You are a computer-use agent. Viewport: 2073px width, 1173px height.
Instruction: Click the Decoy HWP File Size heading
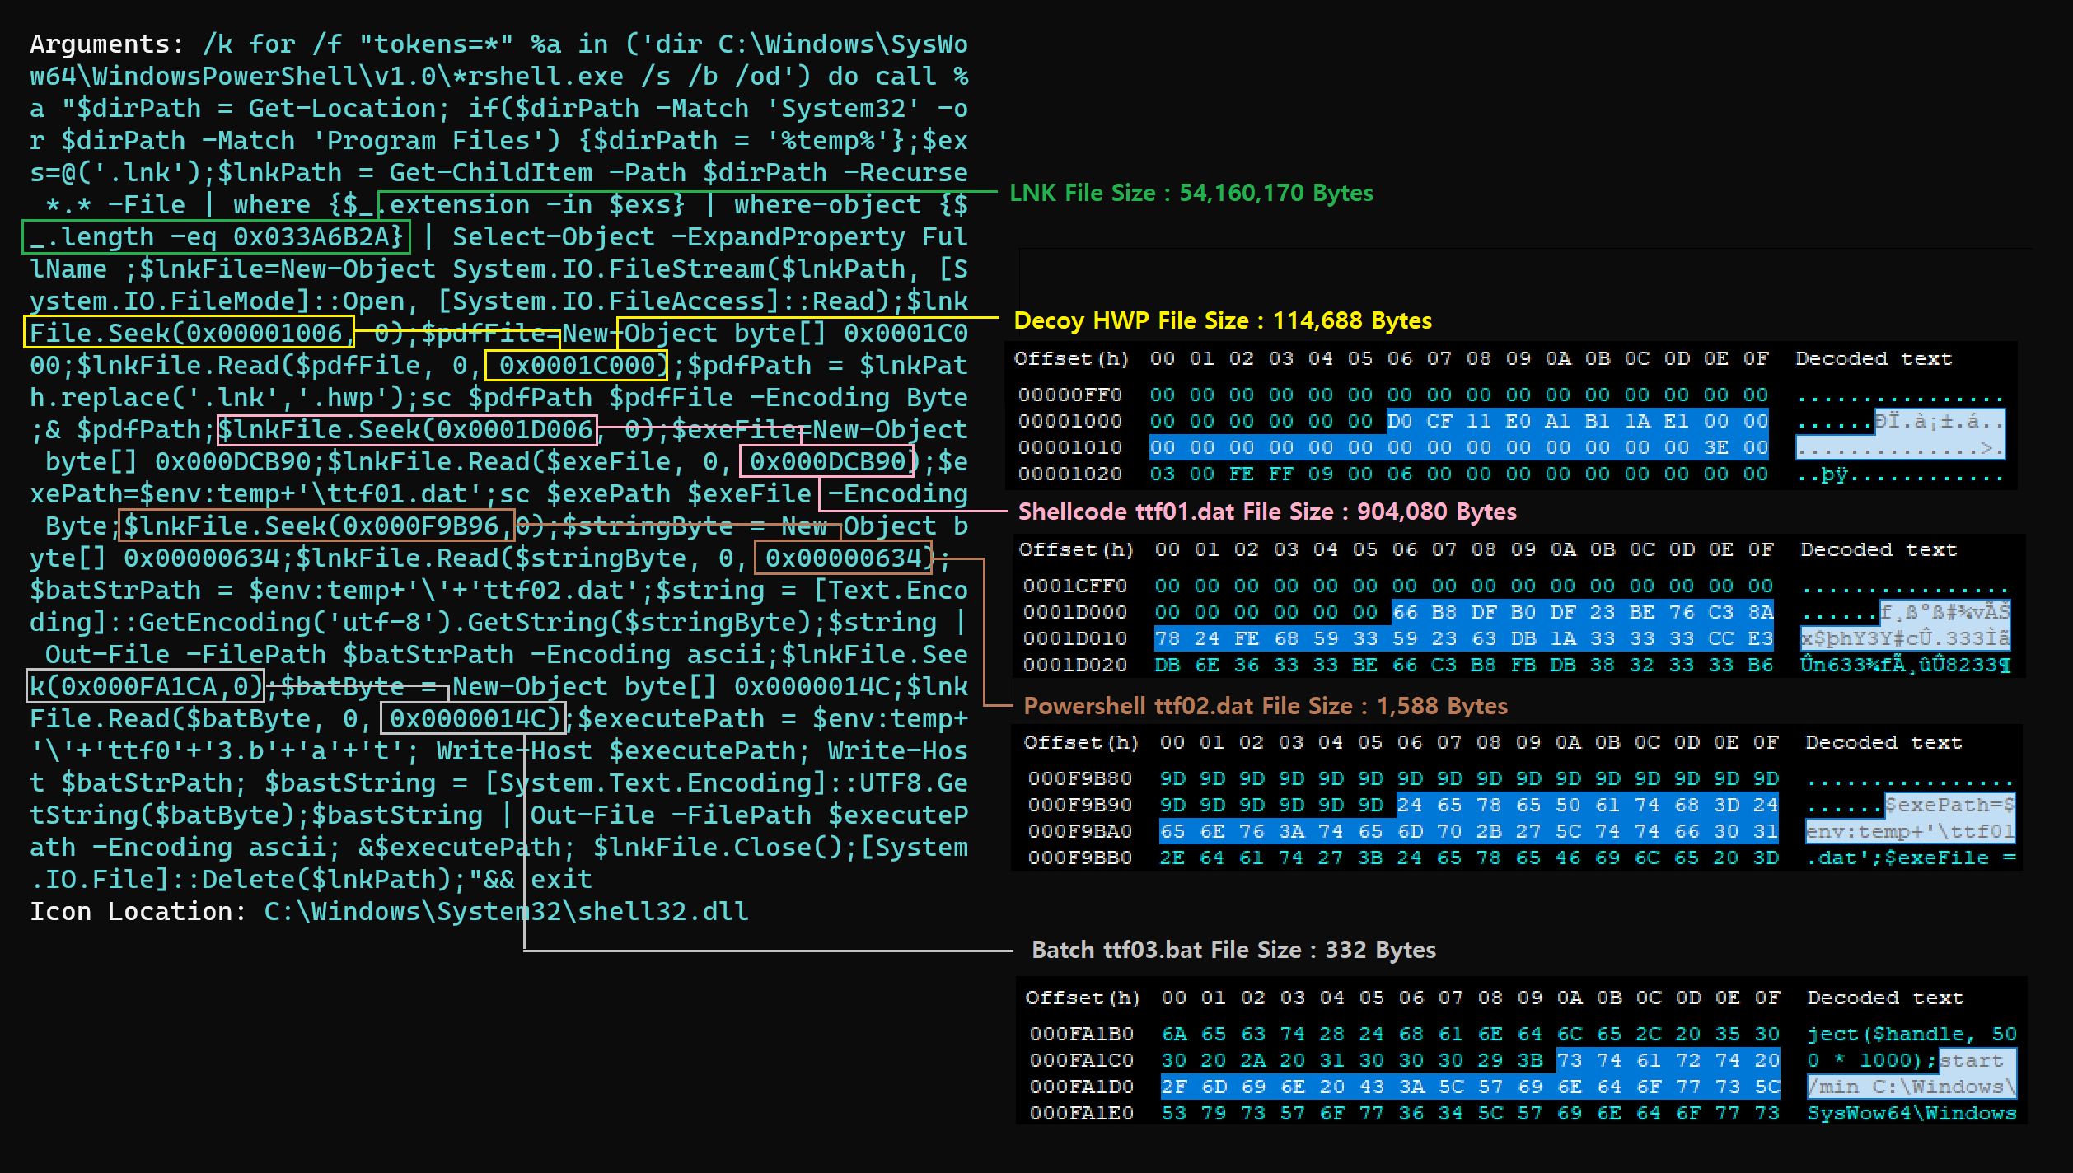[x=1223, y=320]
